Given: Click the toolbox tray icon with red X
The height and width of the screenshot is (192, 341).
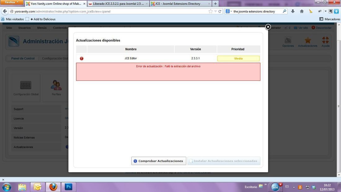Looking at the screenshot, I should (x=276, y=187).
